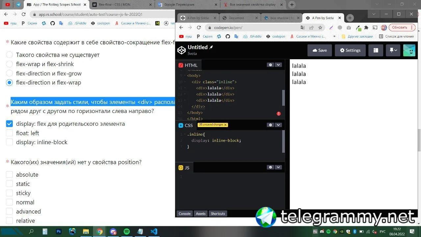Check the 'normal' position checkbox
421x237 pixels.
pos(10,202)
